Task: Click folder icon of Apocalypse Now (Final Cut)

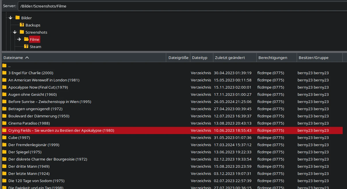Action: (4, 87)
